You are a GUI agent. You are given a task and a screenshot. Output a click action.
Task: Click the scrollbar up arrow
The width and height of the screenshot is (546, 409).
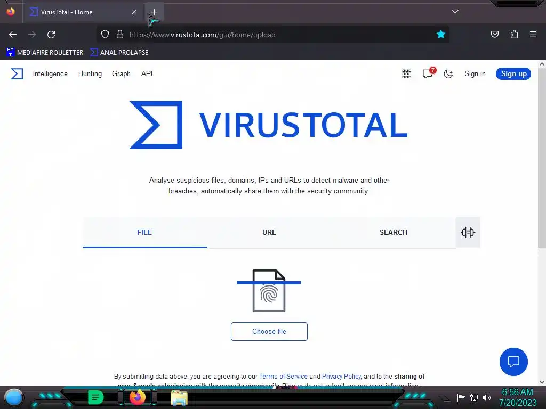point(542,64)
